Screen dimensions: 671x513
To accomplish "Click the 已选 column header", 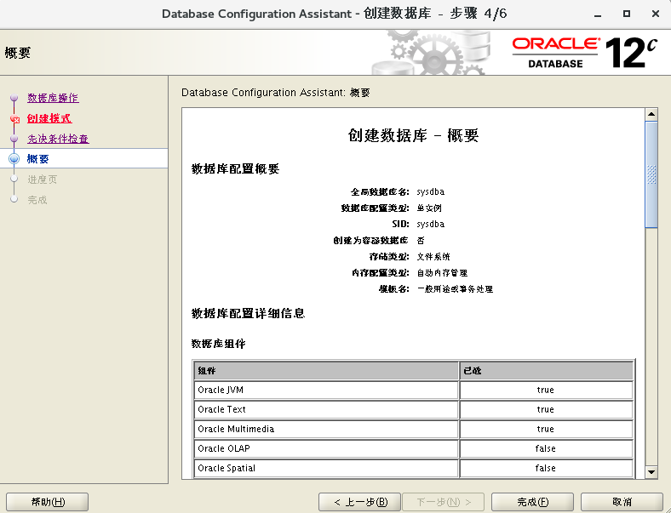I will pos(547,371).
